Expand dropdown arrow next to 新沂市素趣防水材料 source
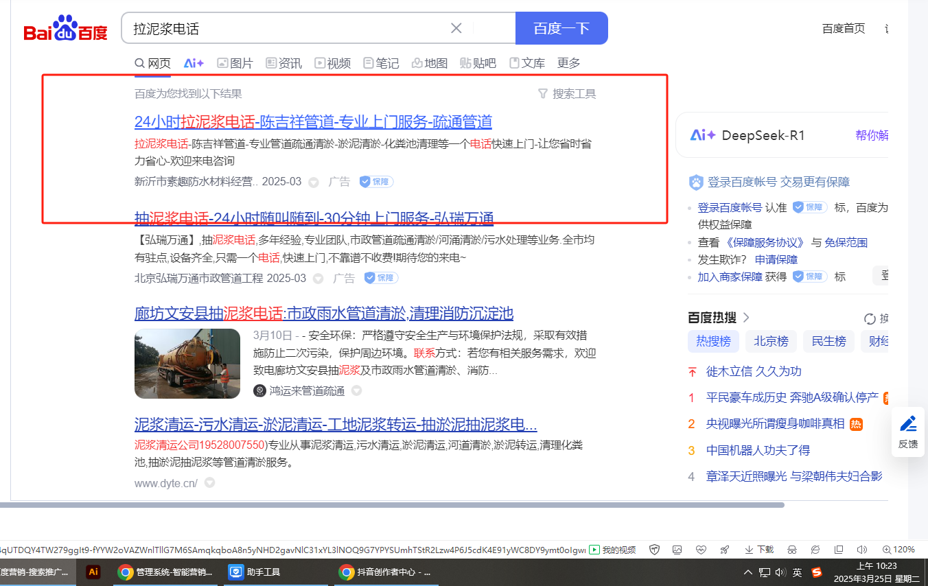Screen dimensions: 928x586 (x=314, y=183)
